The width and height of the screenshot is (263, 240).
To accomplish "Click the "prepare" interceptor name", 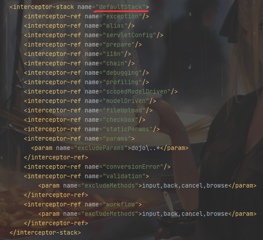I will pos(119,44).
